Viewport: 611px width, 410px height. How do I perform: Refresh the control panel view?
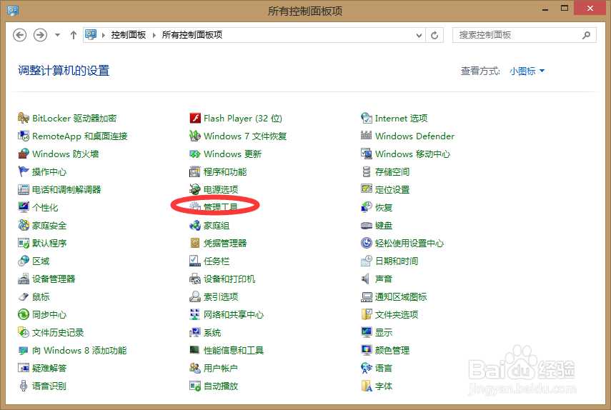(x=434, y=35)
